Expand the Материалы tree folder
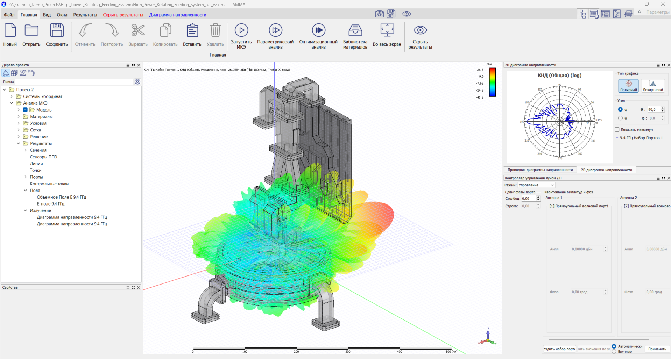The width and height of the screenshot is (671, 359). 19,116
